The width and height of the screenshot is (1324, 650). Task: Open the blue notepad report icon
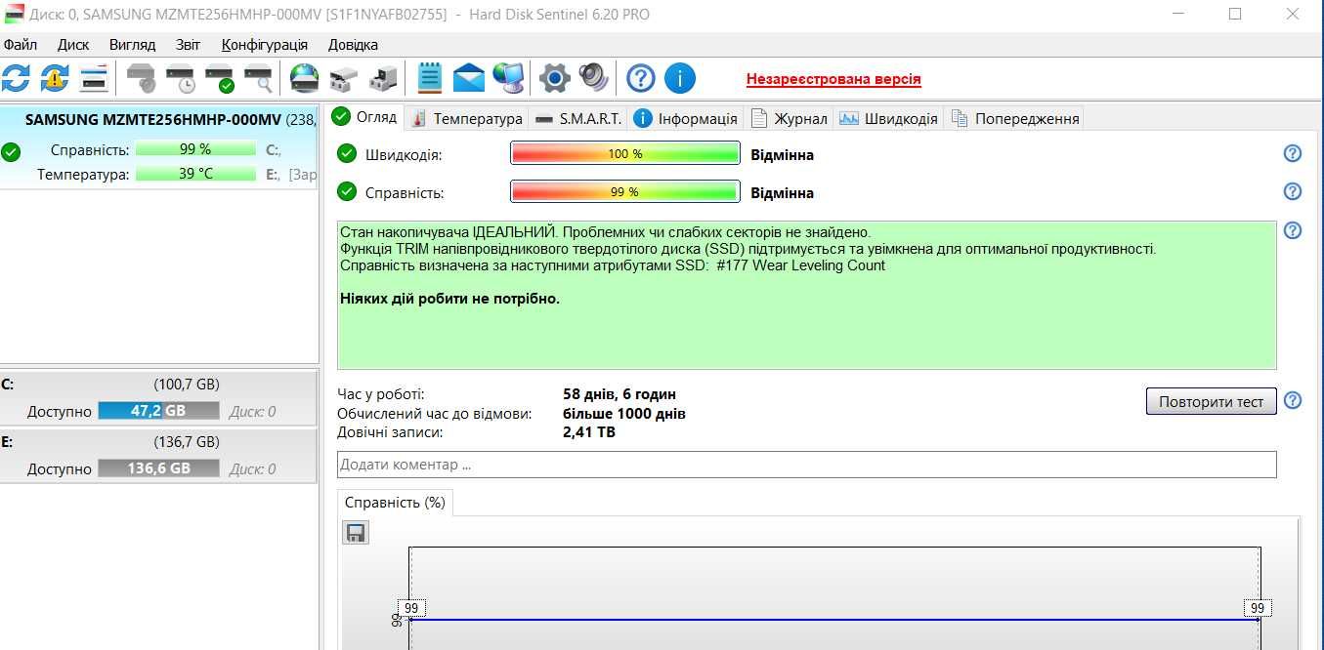click(x=430, y=78)
